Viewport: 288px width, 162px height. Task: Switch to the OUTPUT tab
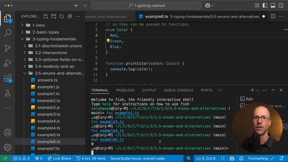(149, 90)
